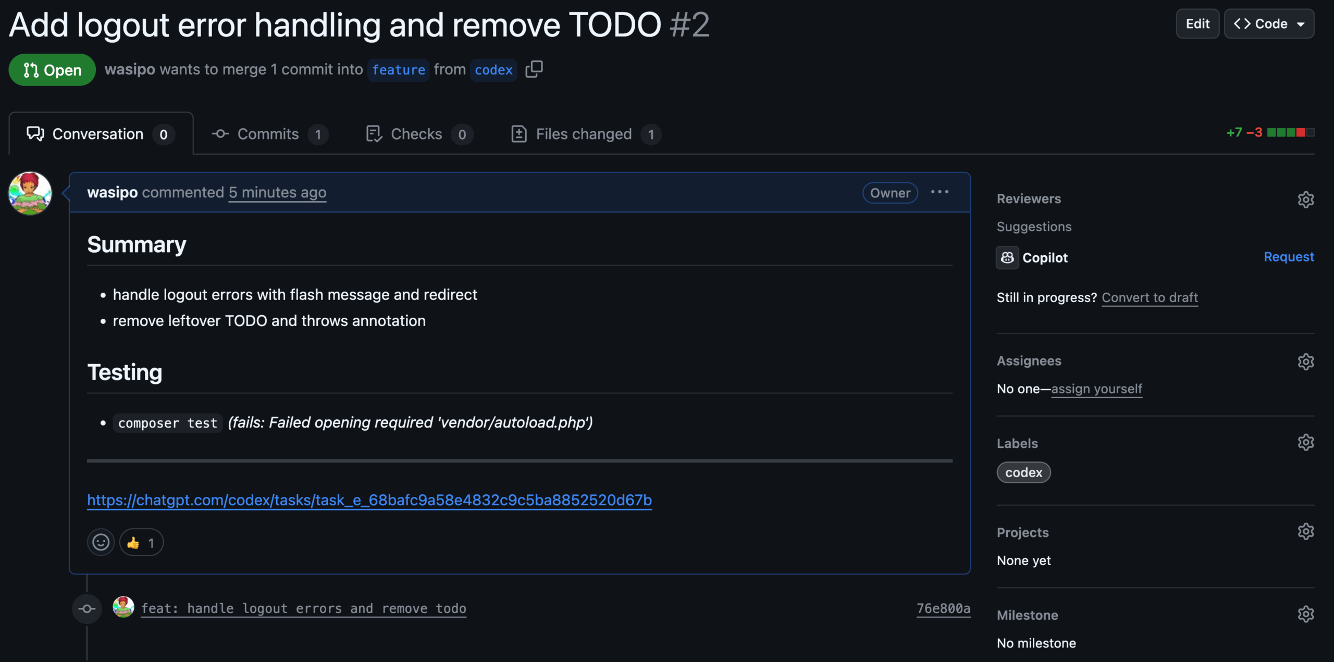Open commit hash 76e800a
1334x662 pixels.
point(943,608)
